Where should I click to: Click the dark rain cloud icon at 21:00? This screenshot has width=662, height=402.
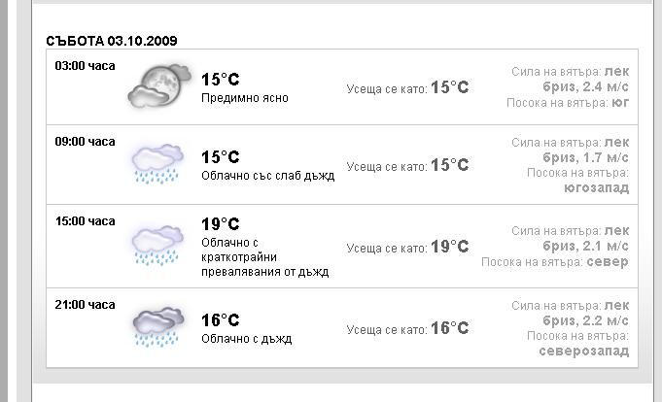point(157,326)
